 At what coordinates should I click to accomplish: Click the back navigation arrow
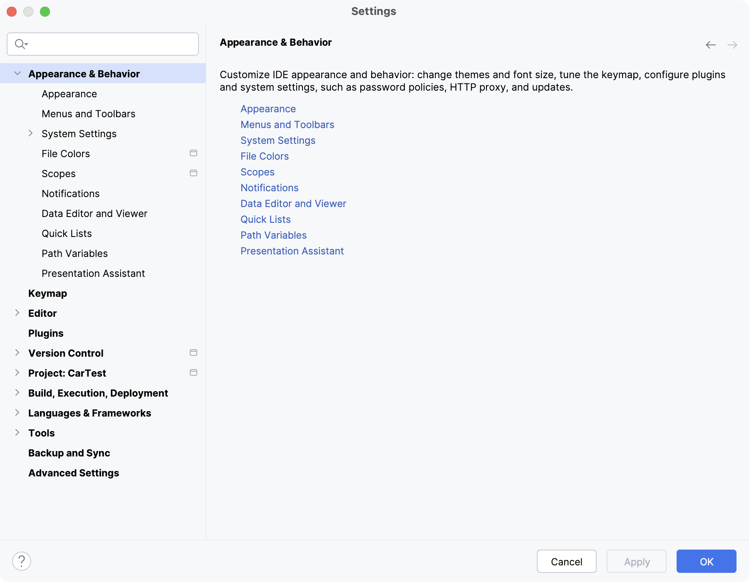point(710,45)
